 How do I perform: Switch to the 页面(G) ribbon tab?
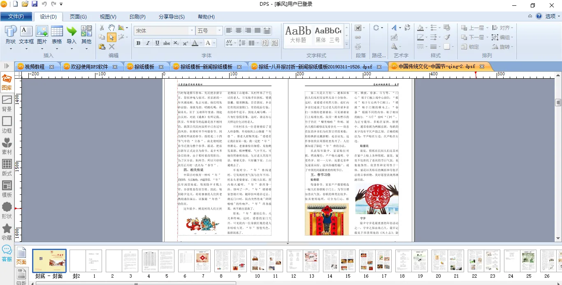78,17
